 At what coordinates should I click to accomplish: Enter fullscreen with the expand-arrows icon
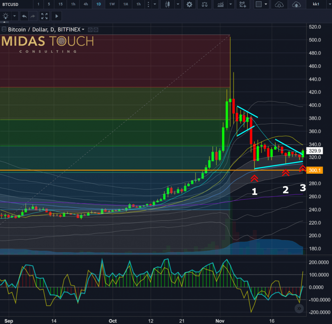[x=44, y=16]
